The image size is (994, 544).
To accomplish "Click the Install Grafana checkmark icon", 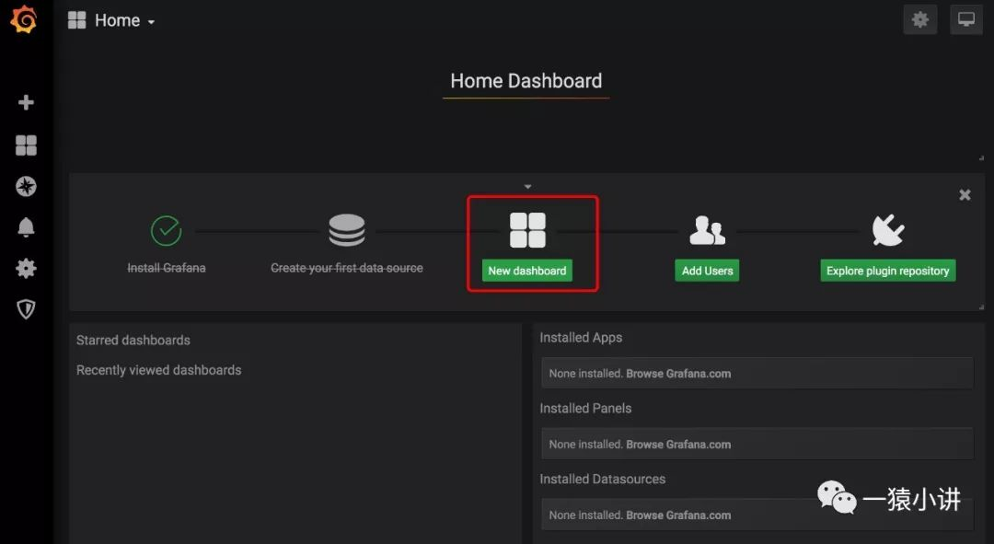I will pos(166,230).
